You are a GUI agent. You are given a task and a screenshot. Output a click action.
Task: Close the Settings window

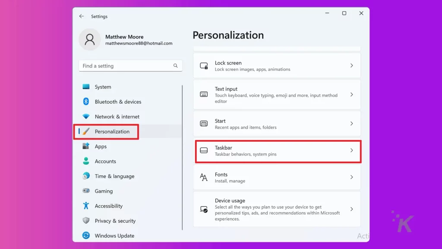click(x=361, y=13)
